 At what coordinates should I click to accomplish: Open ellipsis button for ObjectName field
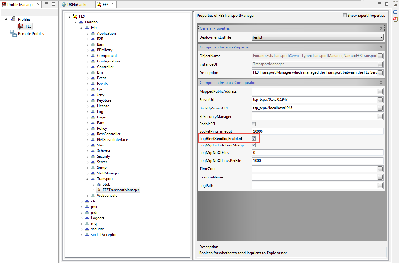380,56
